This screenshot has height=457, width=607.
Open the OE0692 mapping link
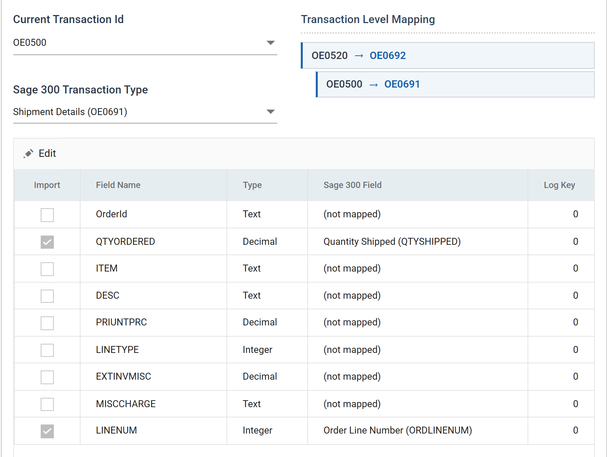(x=387, y=56)
